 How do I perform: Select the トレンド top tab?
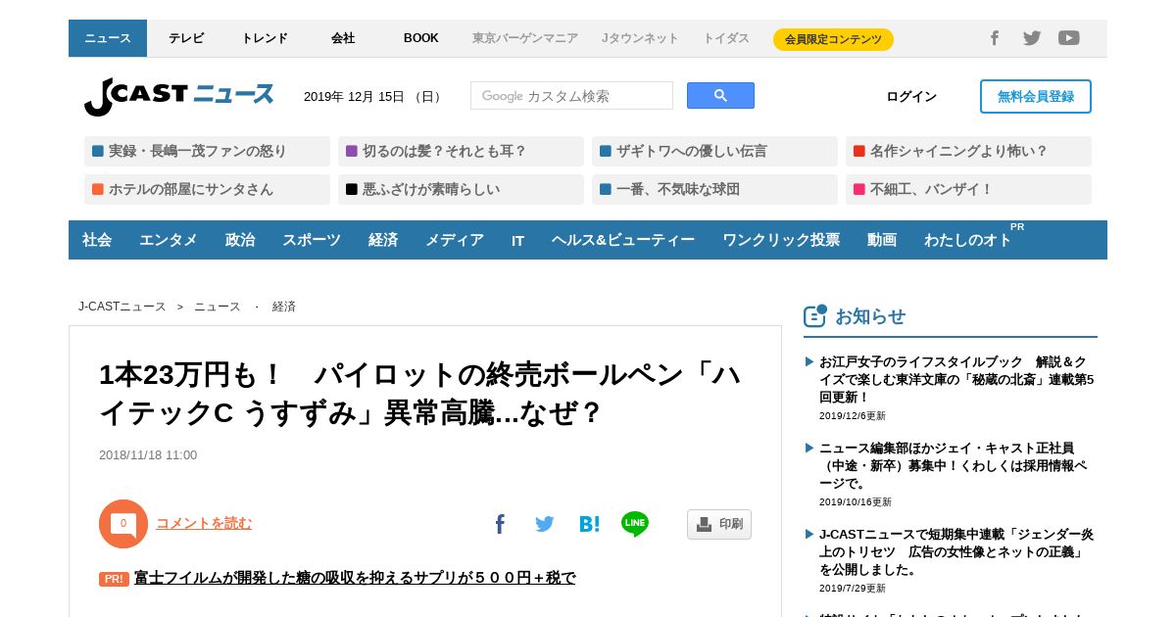[265, 38]
